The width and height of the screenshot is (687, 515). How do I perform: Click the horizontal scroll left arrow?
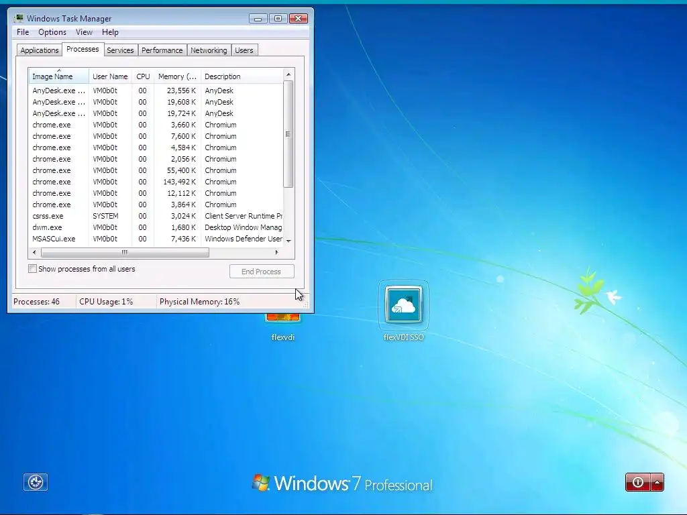34,252
